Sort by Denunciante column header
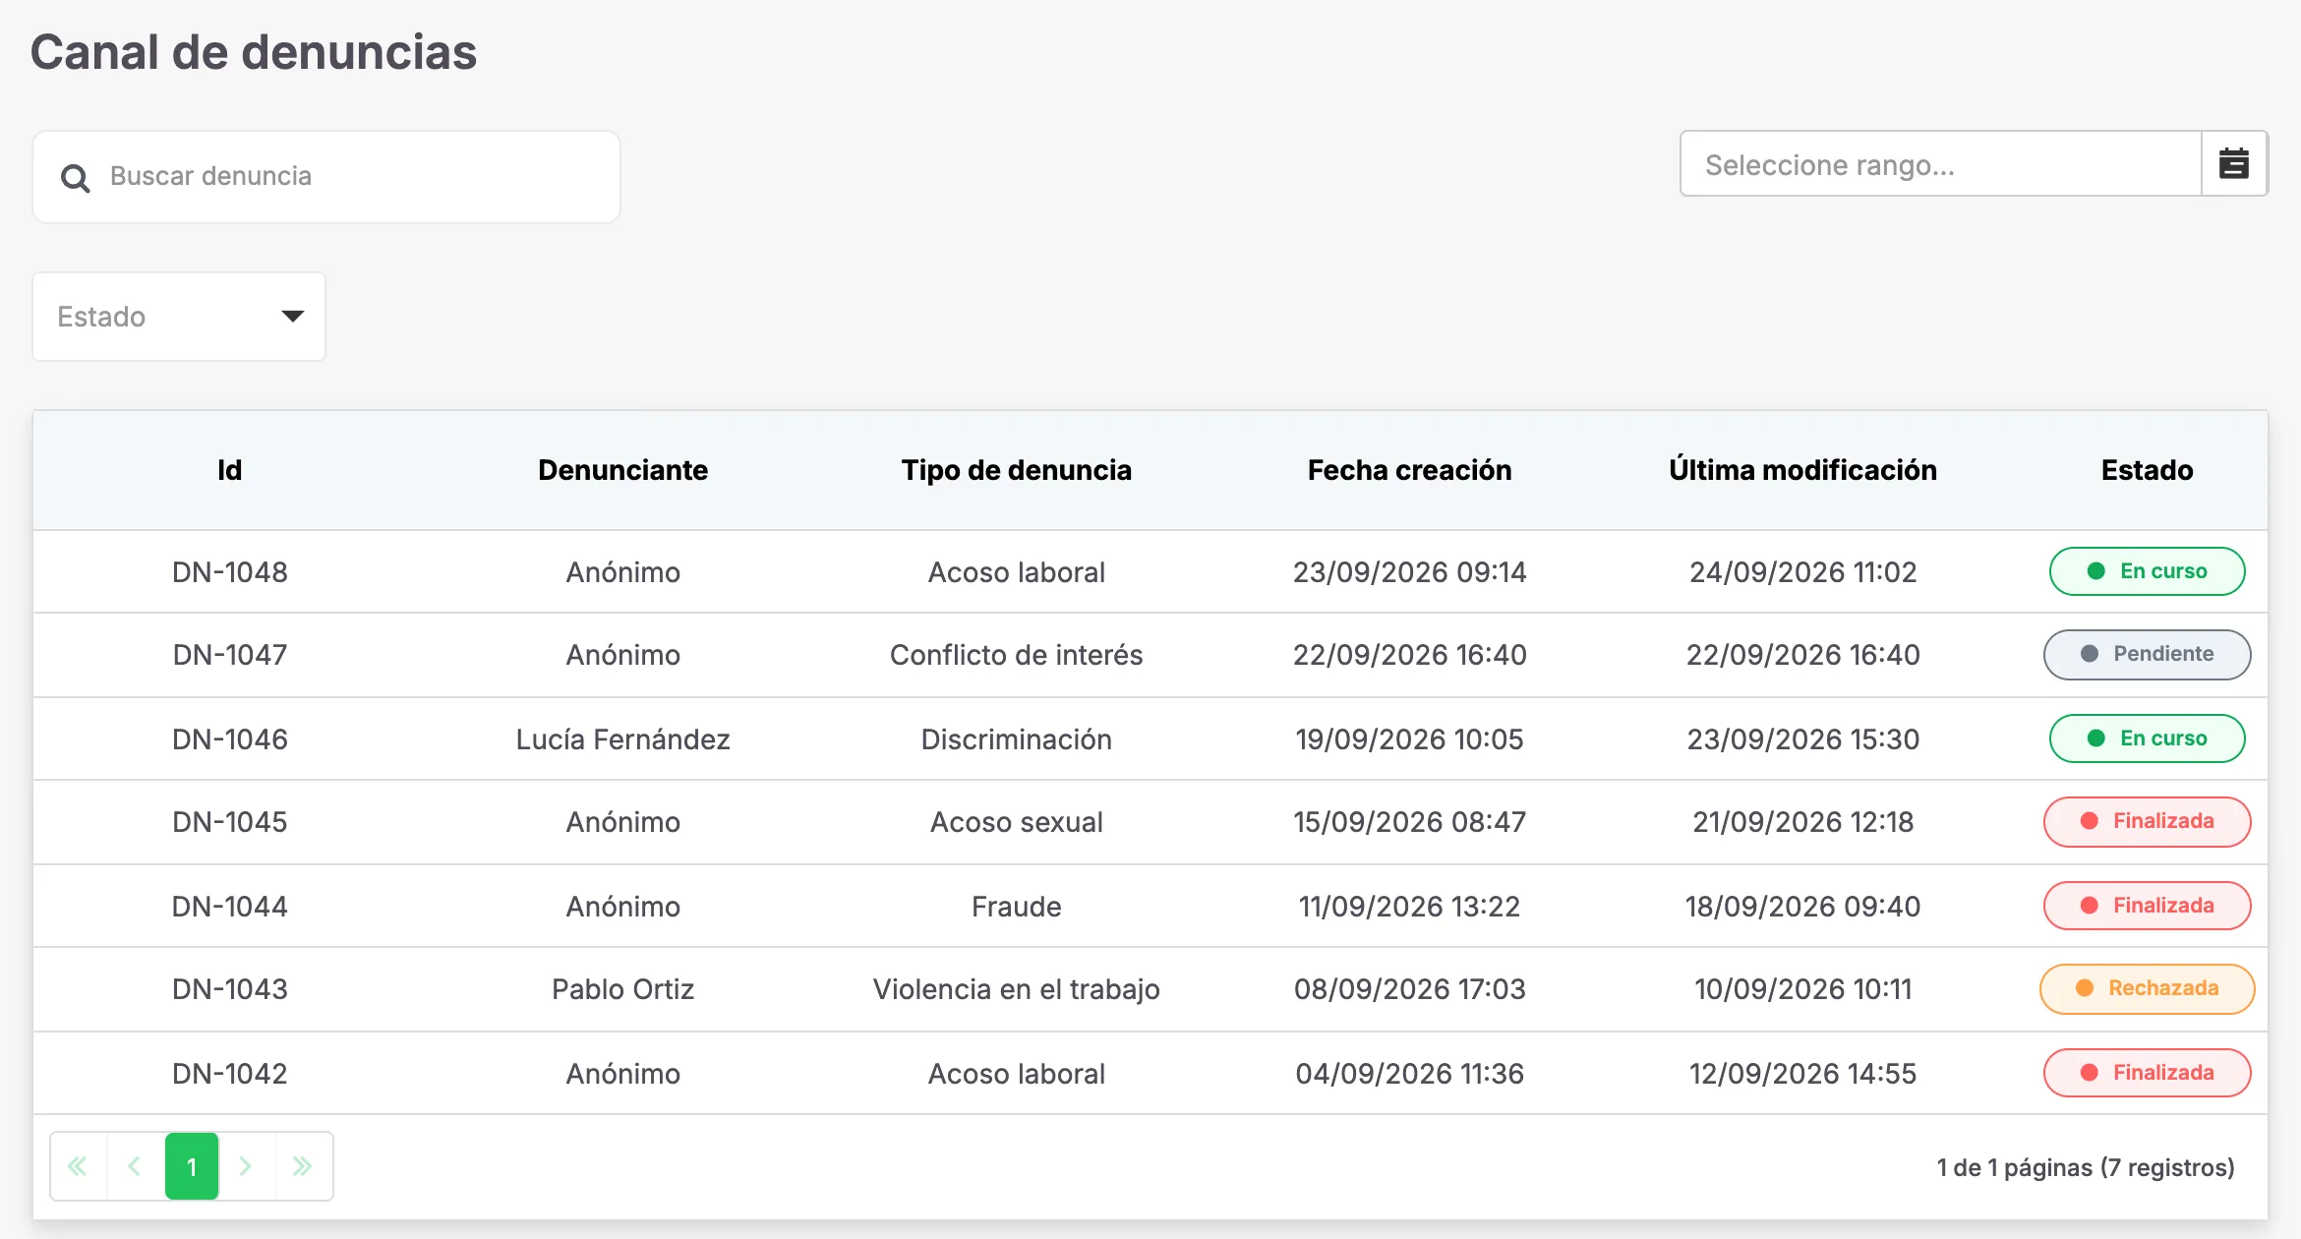 click(x=623, y=470)
